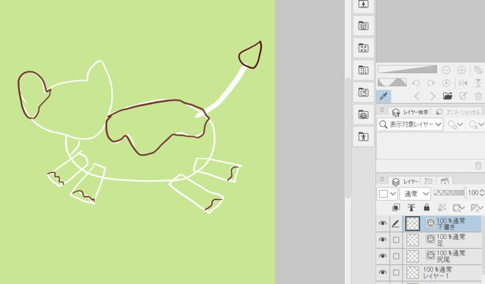Image resolution: width=485 pixels, height=284 pixels.
Task: Tick the checkbox beside レイヤー1
Action: (x=396, y=272)
